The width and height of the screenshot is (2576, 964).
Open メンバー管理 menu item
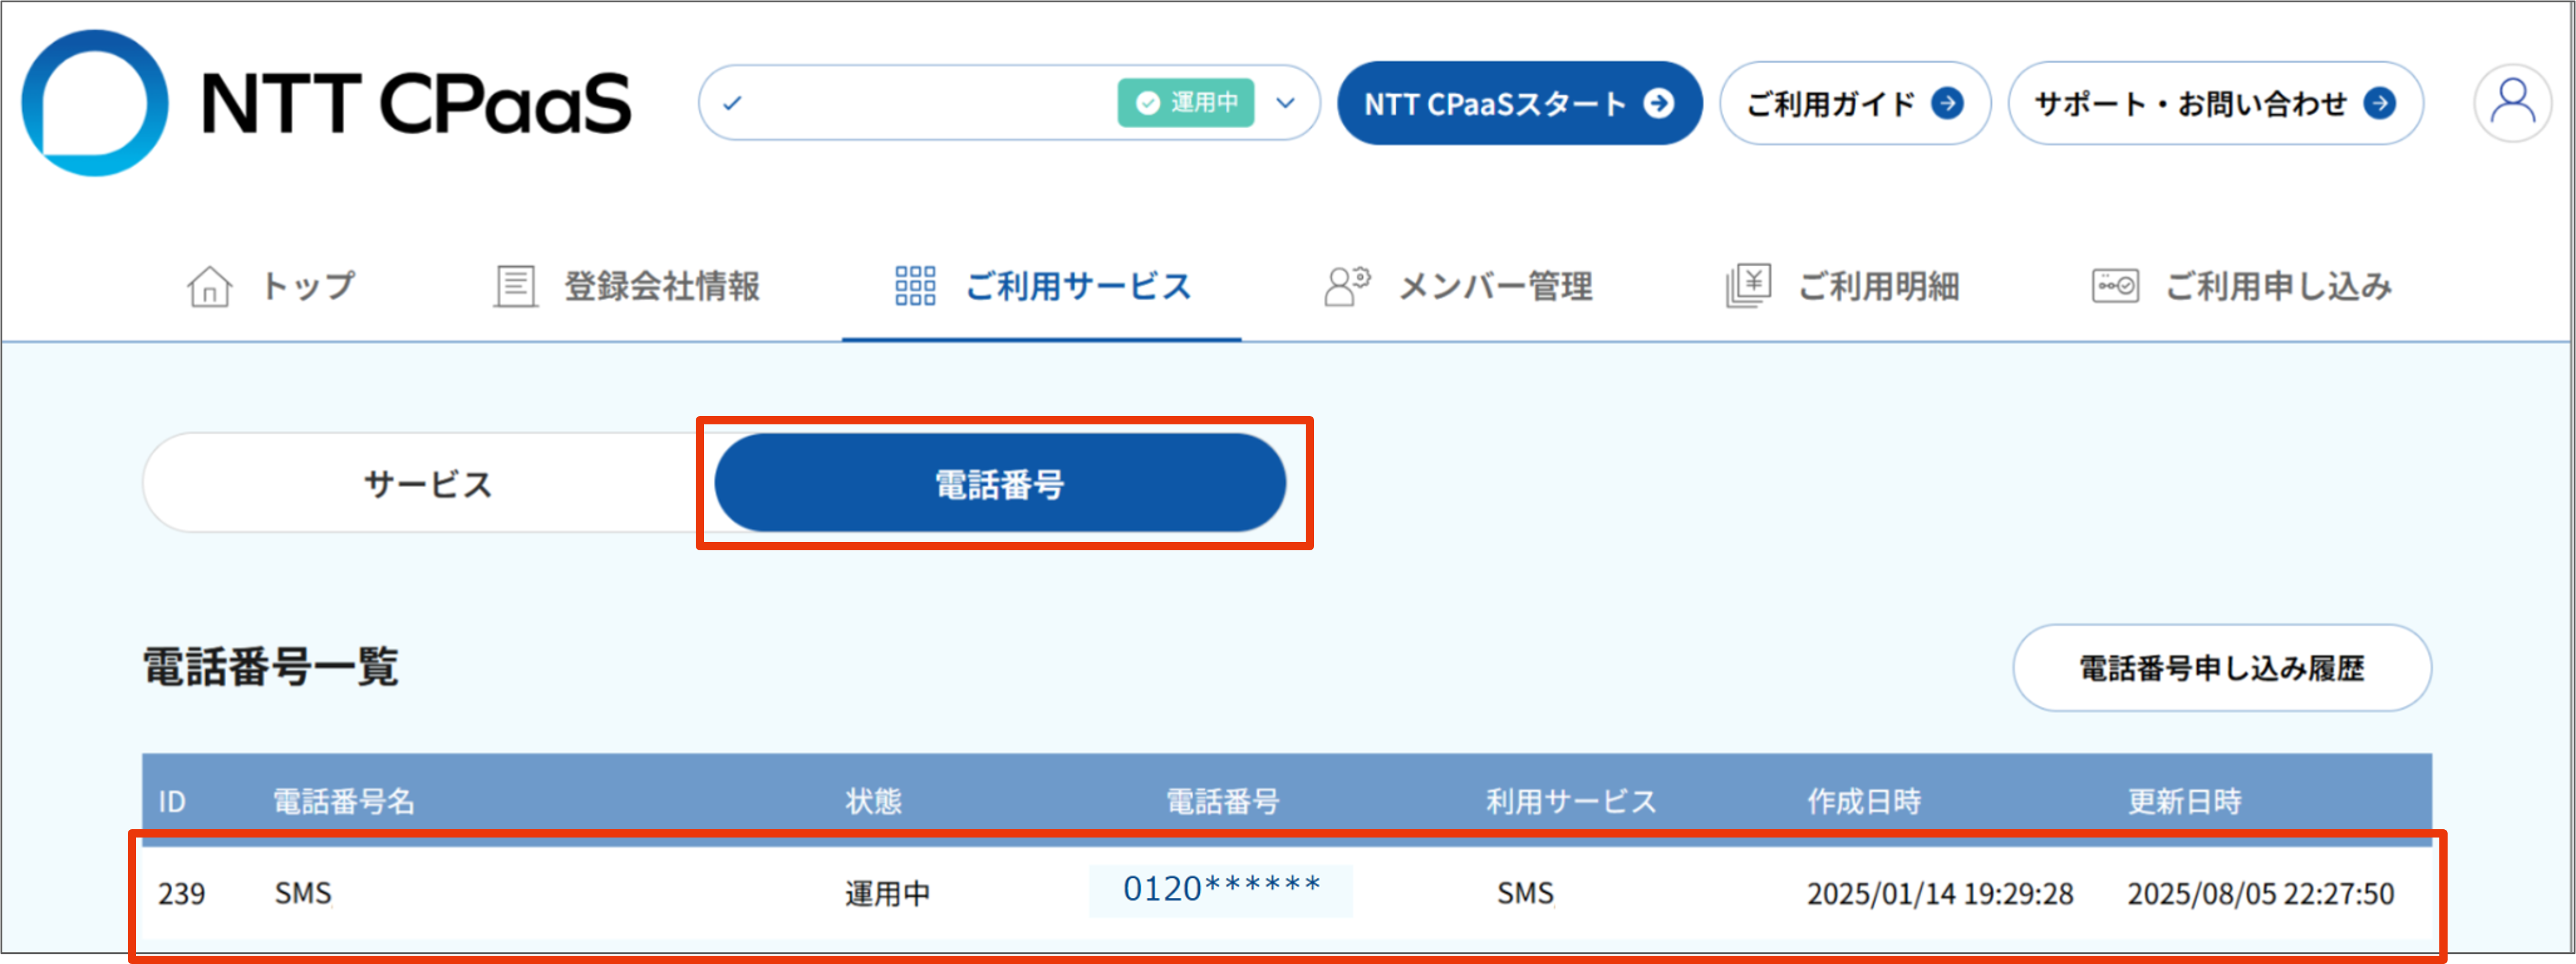point(1458,287)
